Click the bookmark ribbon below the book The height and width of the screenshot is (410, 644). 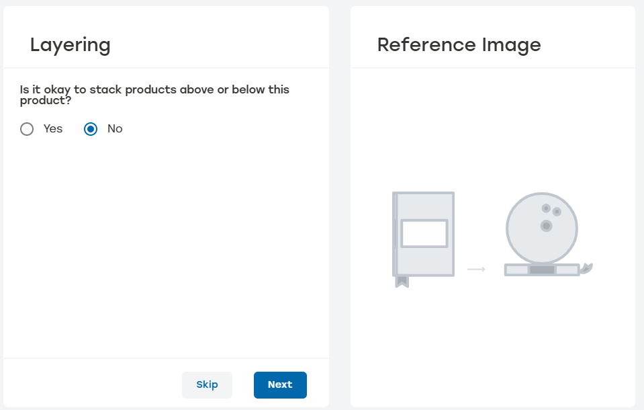(402, 281)
